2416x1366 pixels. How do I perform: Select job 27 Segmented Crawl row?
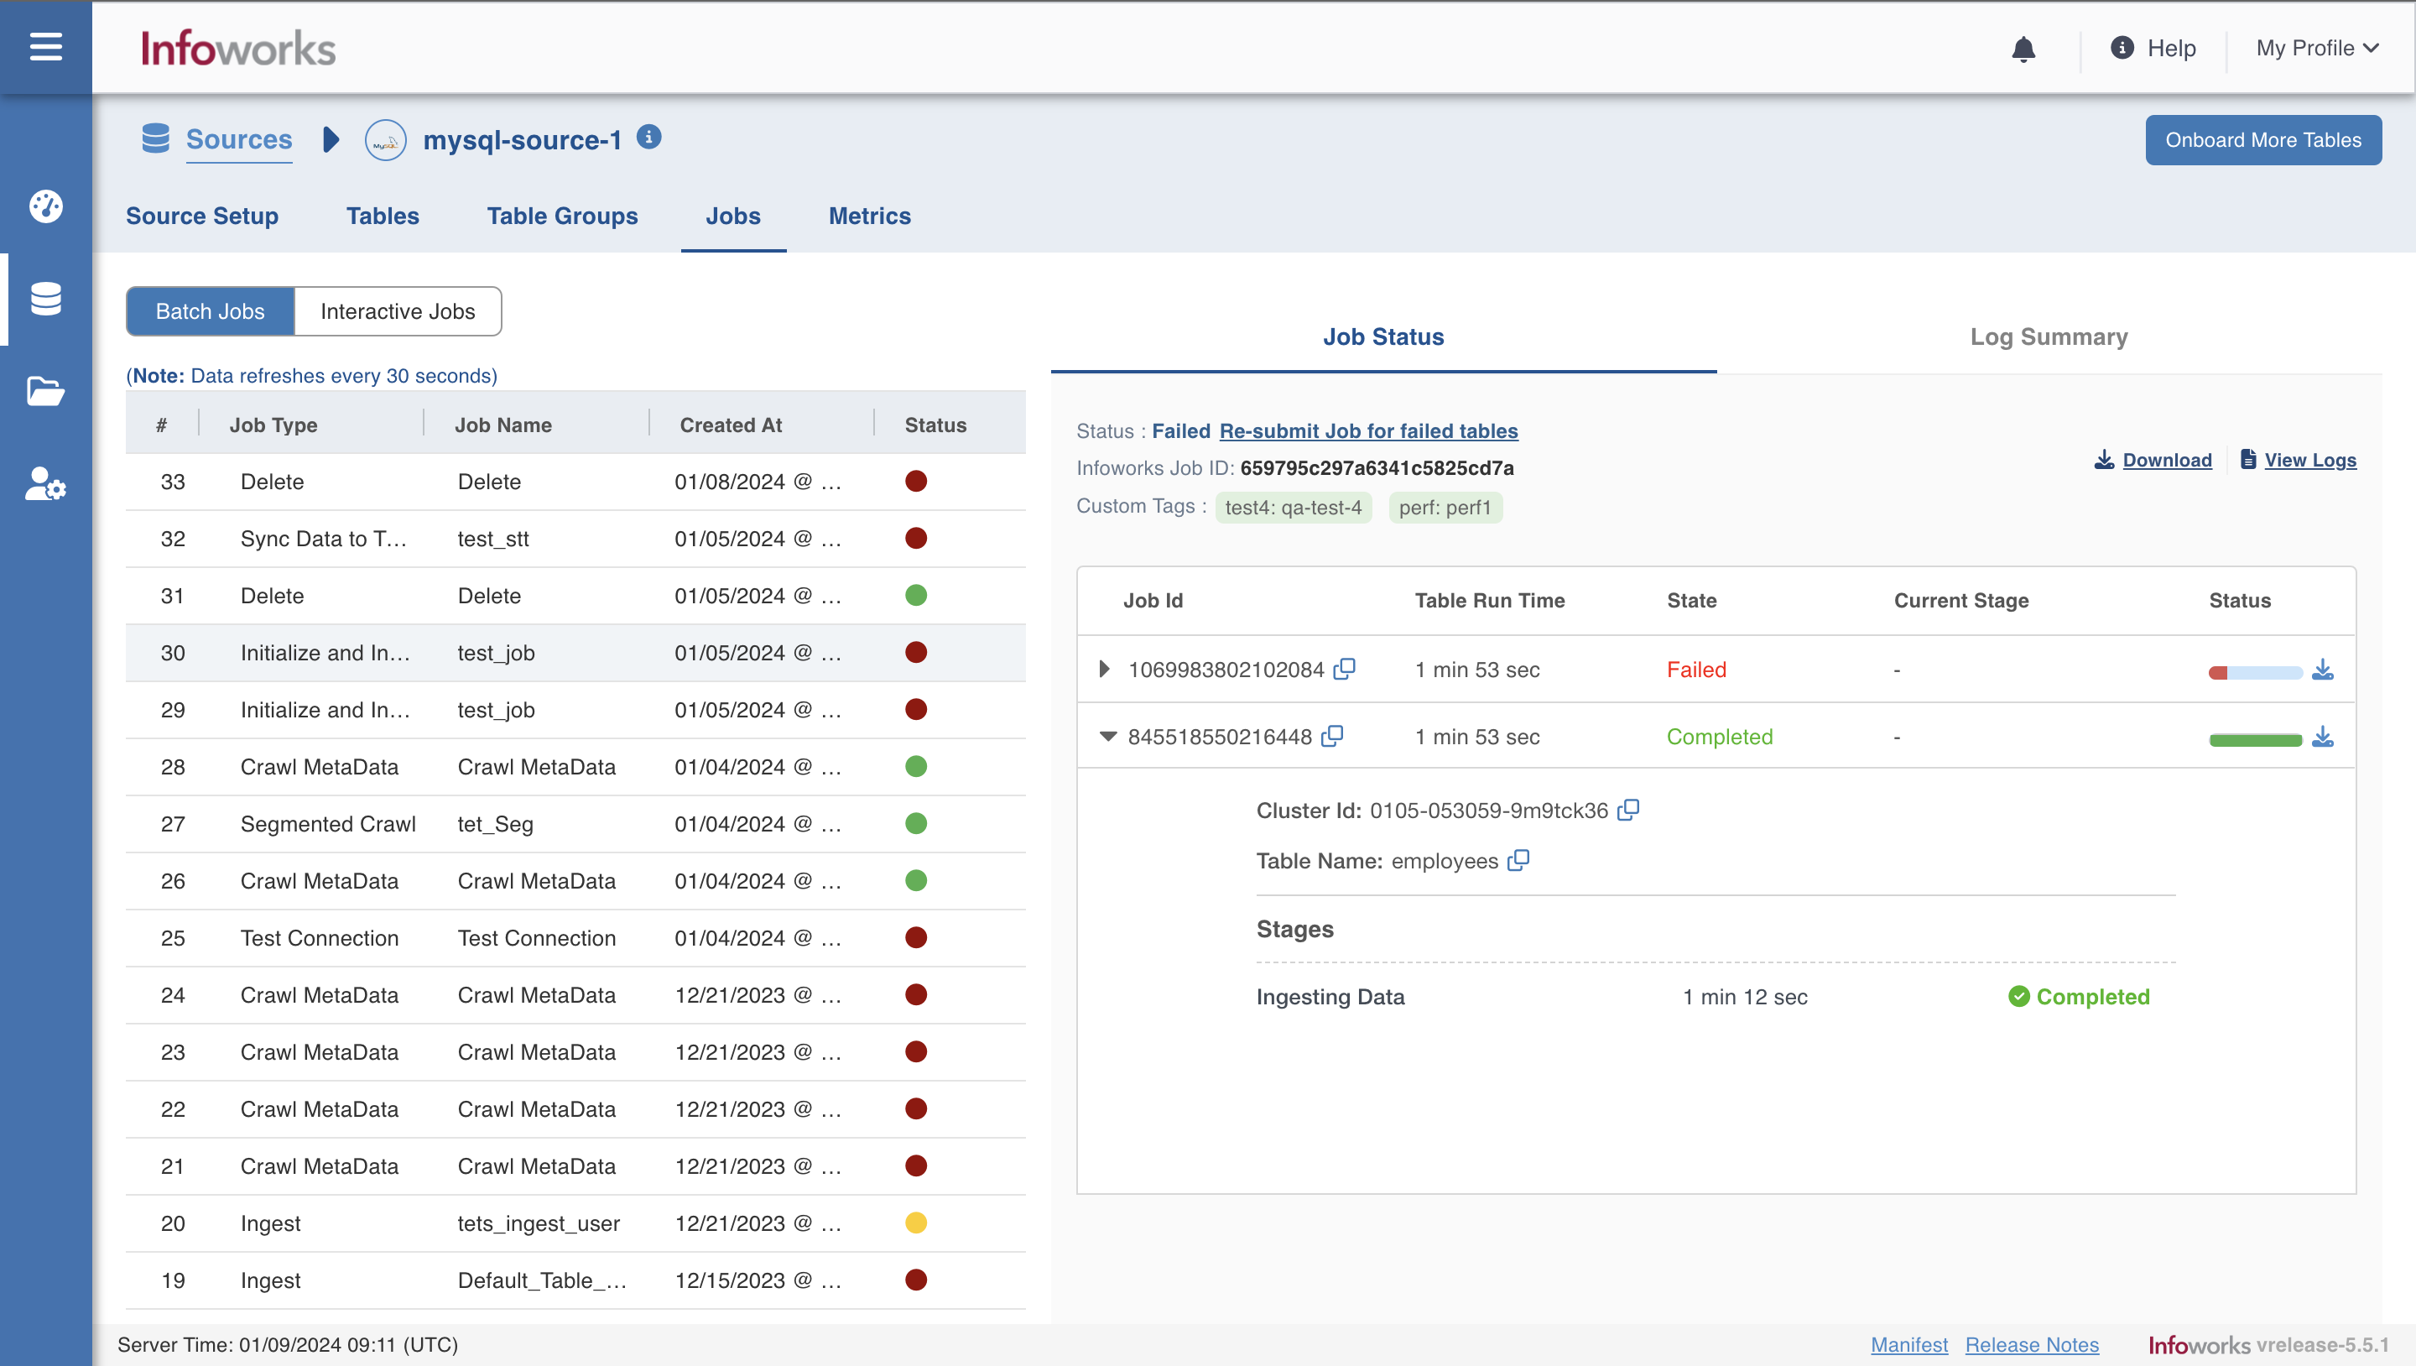click(575, 824)
